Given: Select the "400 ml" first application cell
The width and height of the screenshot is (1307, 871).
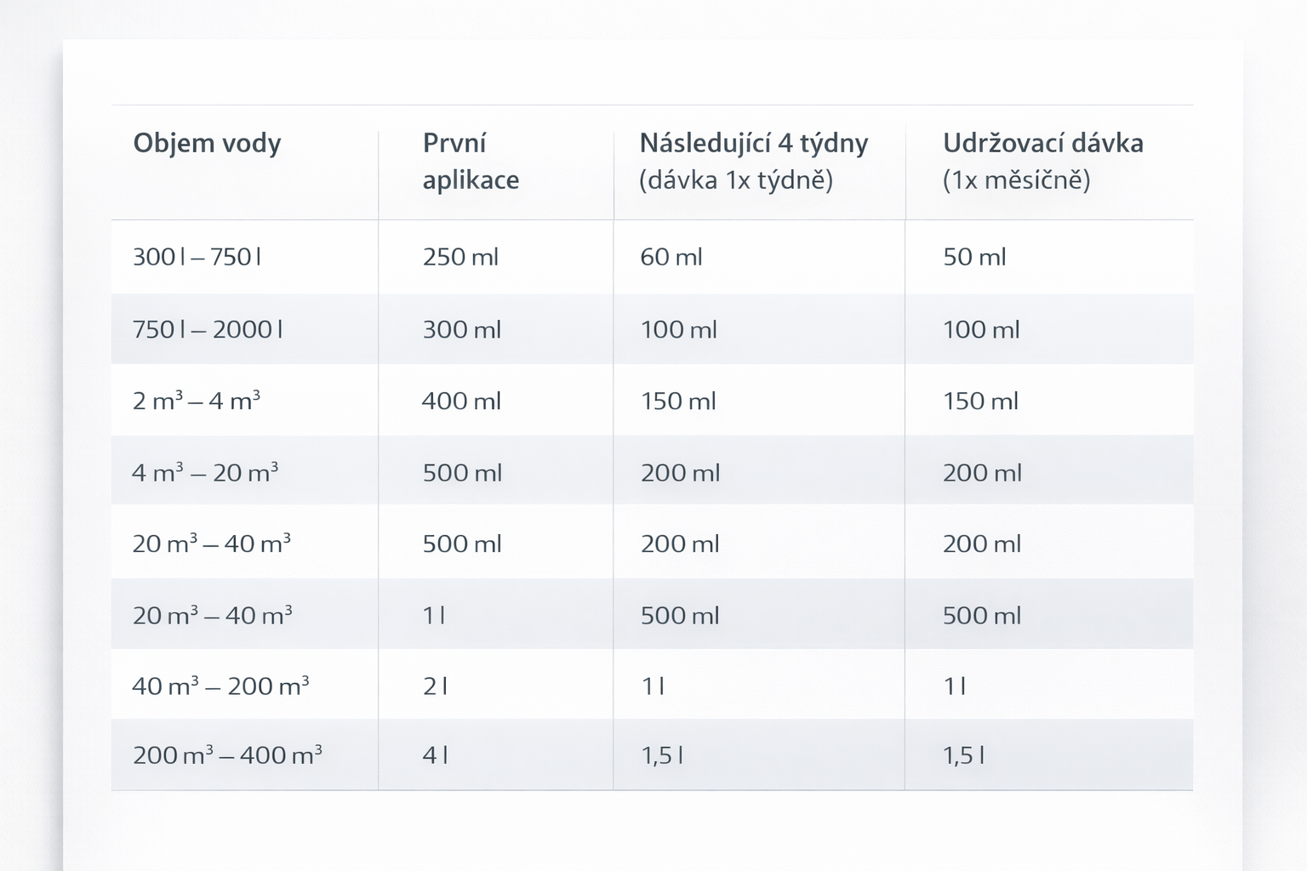Looking at the screenshot, I should click(x=461, y=401).
